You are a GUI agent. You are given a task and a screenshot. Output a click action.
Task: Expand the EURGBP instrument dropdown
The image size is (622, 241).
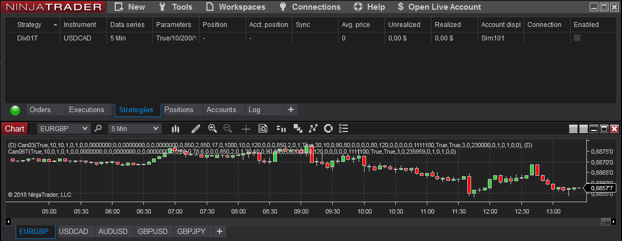(64, 128)
